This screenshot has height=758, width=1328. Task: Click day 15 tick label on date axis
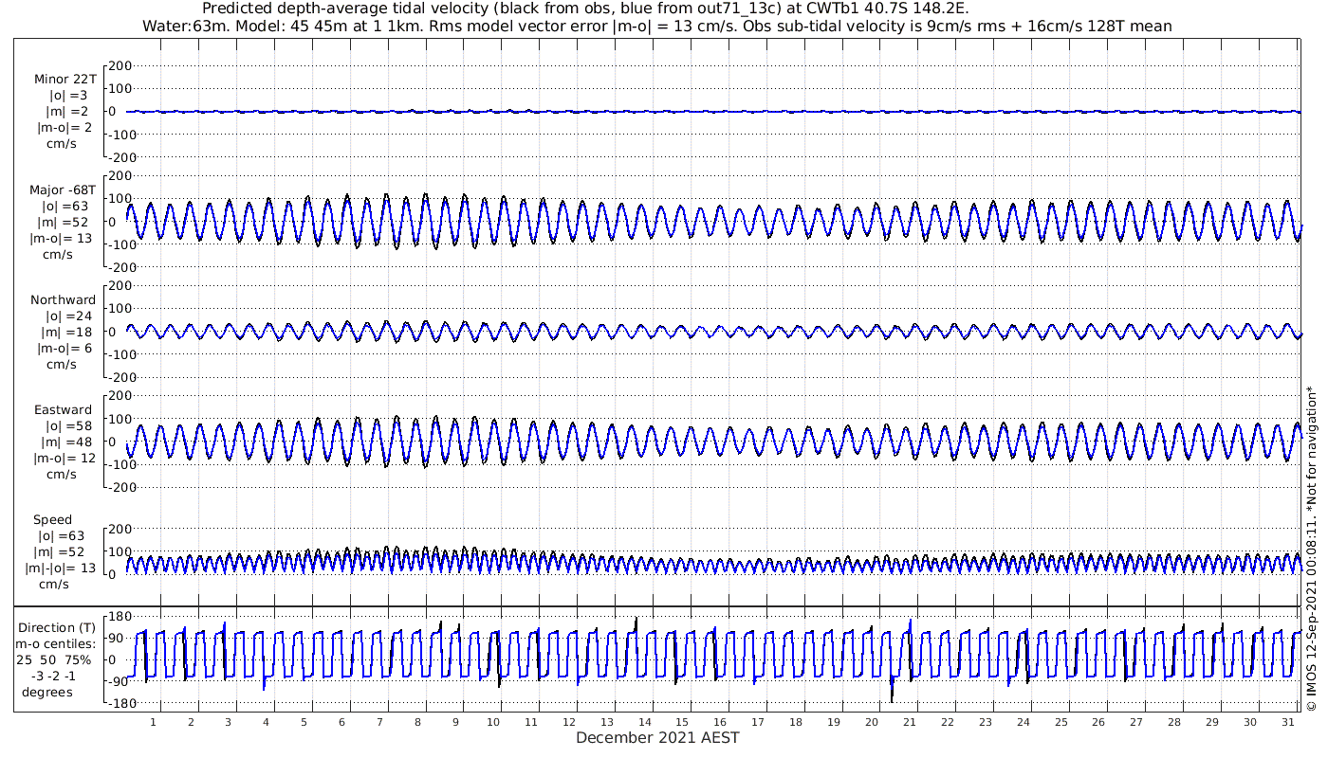(x=683, y=722)
